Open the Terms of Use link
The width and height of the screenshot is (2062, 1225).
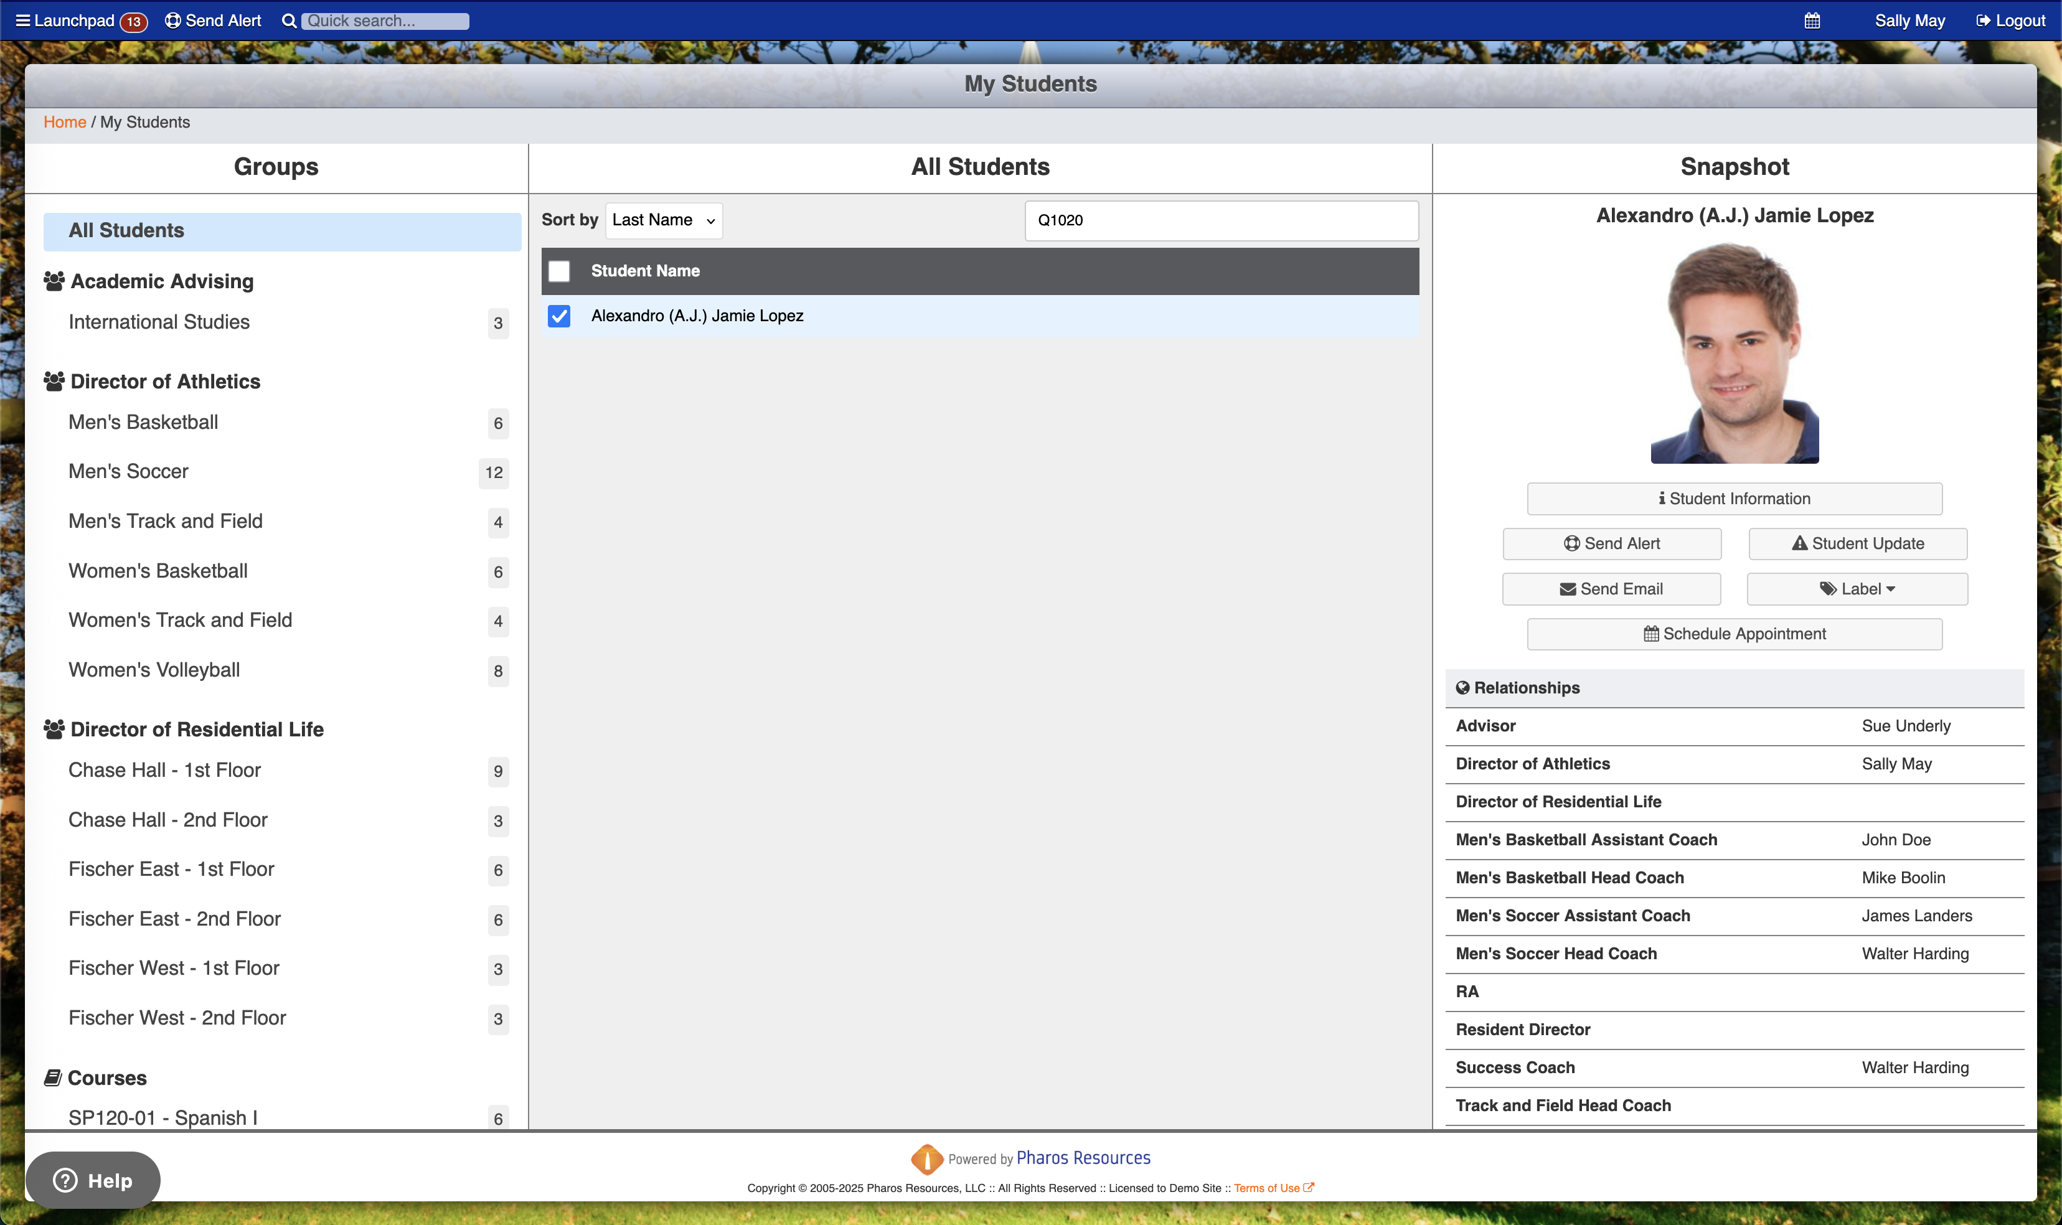(x=1266, y=1188)
